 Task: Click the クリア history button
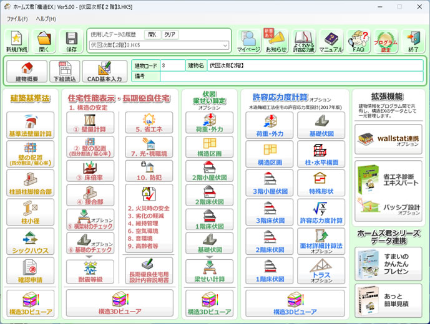click(x=170, y=34)
